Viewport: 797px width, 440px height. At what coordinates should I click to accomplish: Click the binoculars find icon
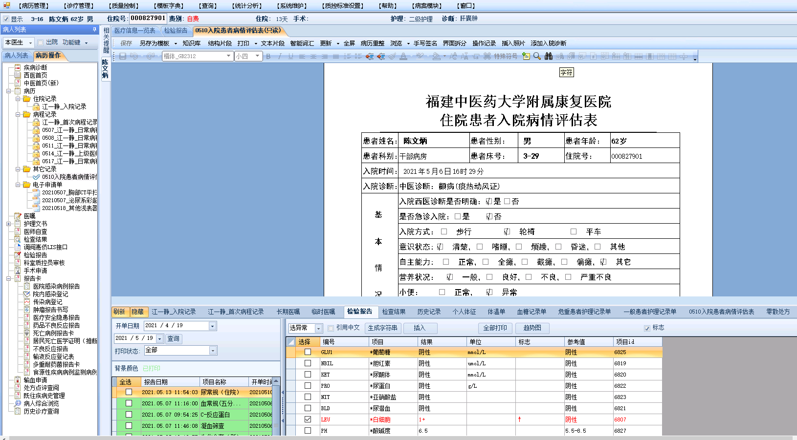[549, 56]
